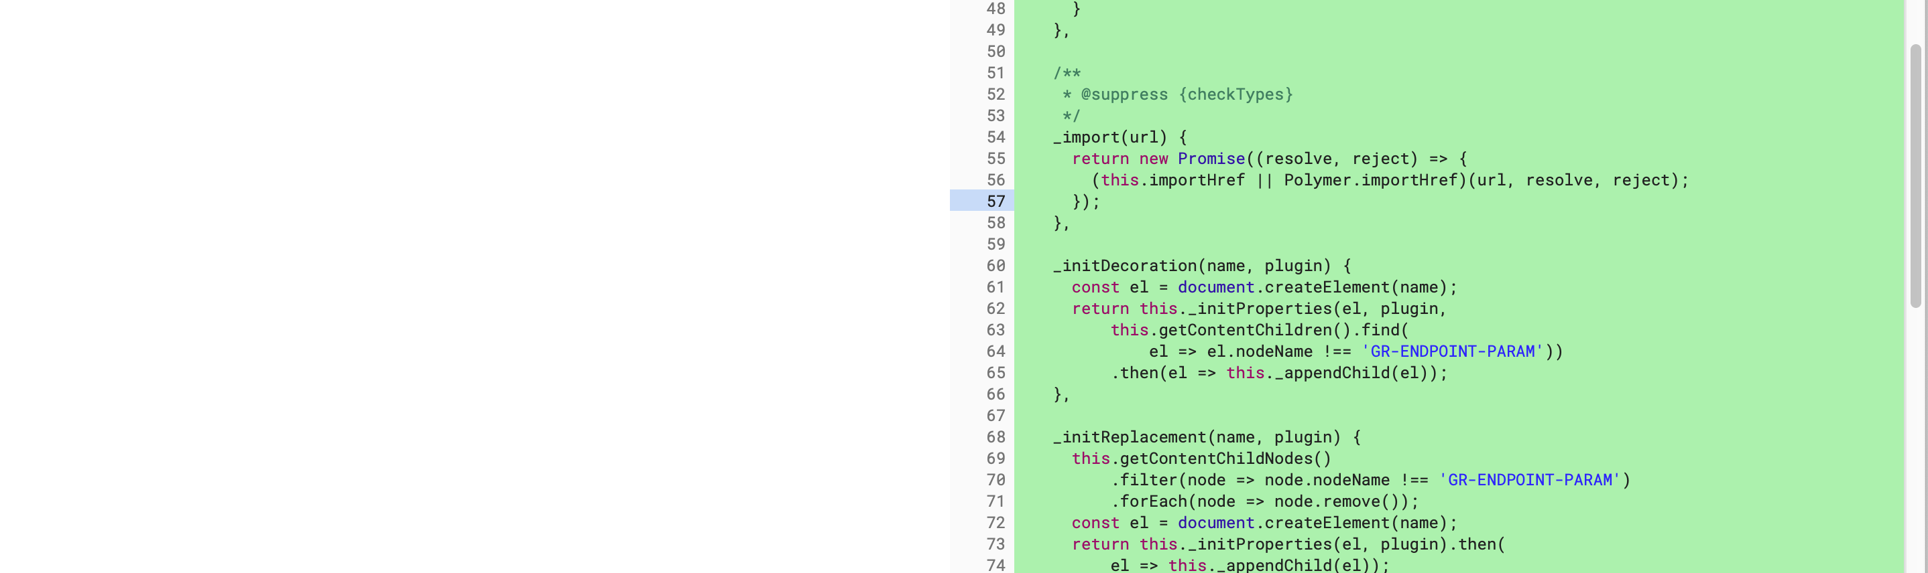Screen dimensions: 1928x573
Task: Click line number 59
Action: pos(996,244)
